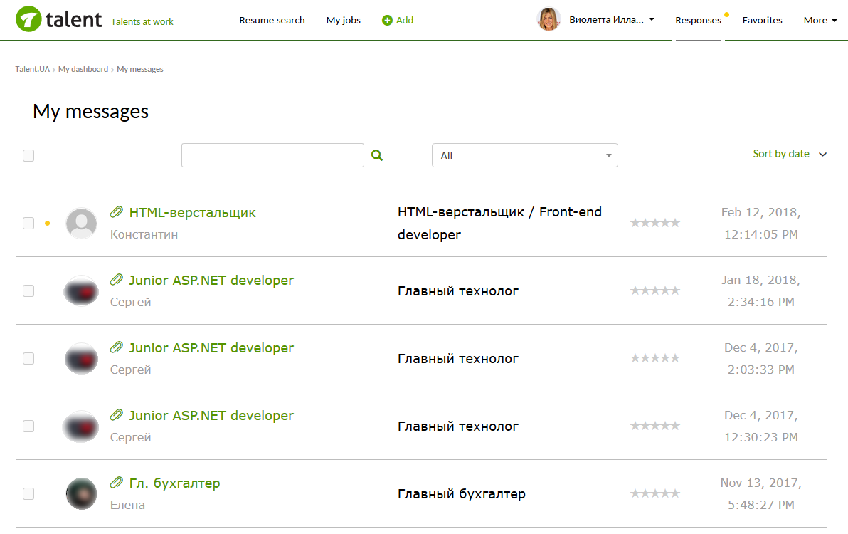848x534 pixels.
Task: Check the box for Константин's message
Action: (28, 223)
